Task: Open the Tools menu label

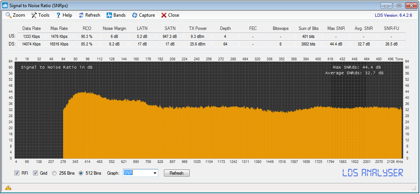Action: pyautogui.click(x=44, y=15)
